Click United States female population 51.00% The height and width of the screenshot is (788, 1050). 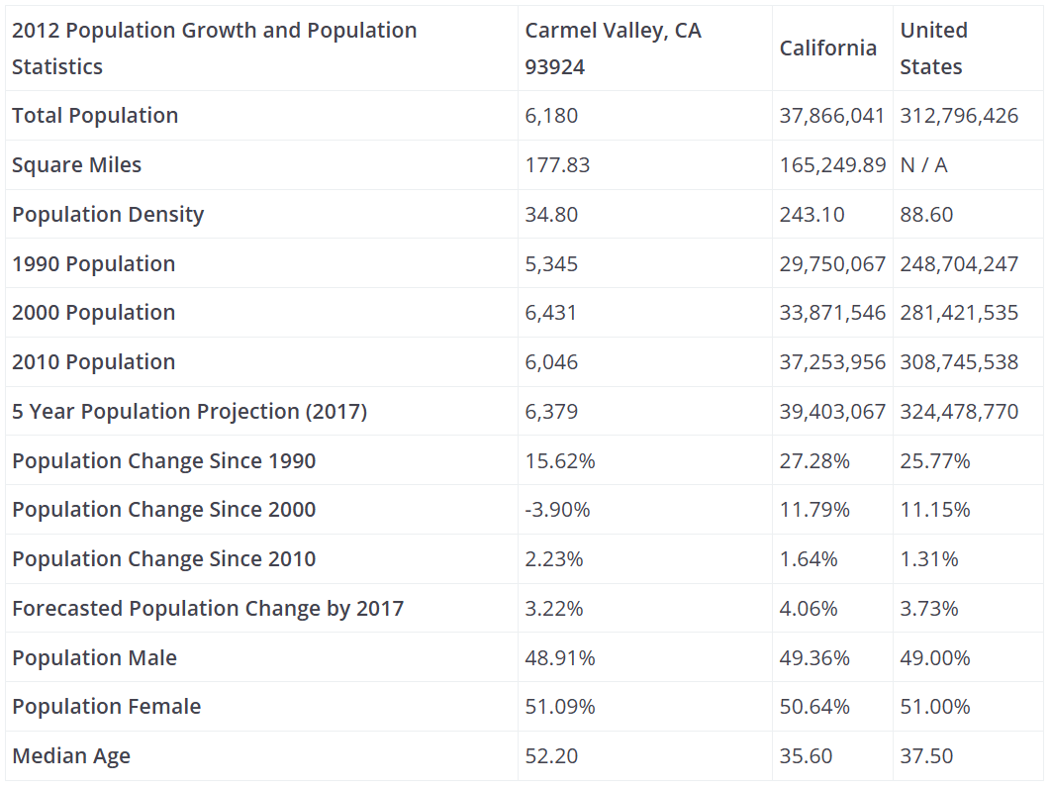pyautogui.click(x=935, y=707)
